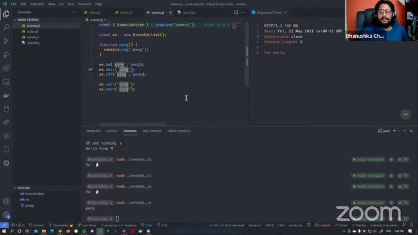Open File Explorer from Windows taskbar

(44, 231)
